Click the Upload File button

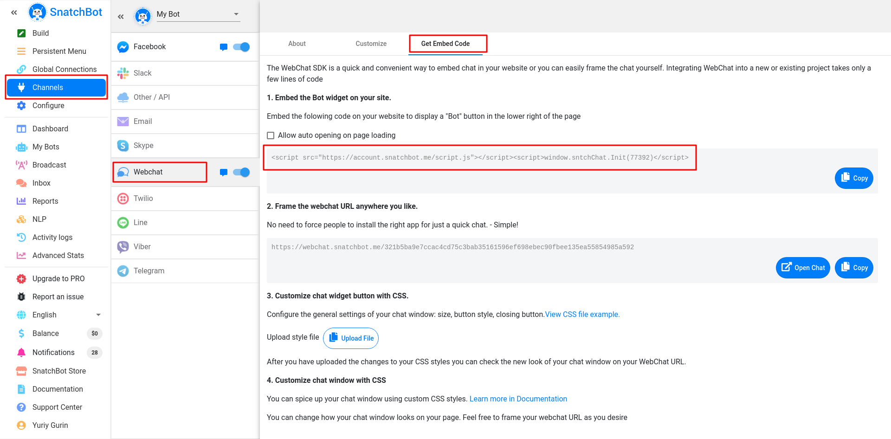click(351, 338)
